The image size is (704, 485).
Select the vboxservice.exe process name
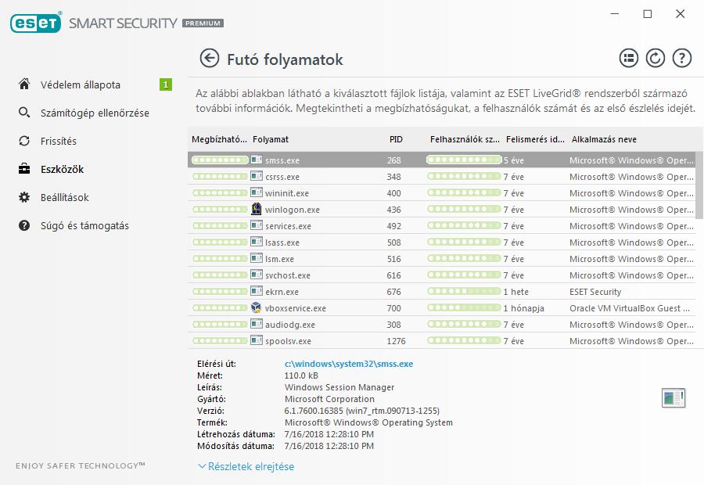(x=296, y=308)
